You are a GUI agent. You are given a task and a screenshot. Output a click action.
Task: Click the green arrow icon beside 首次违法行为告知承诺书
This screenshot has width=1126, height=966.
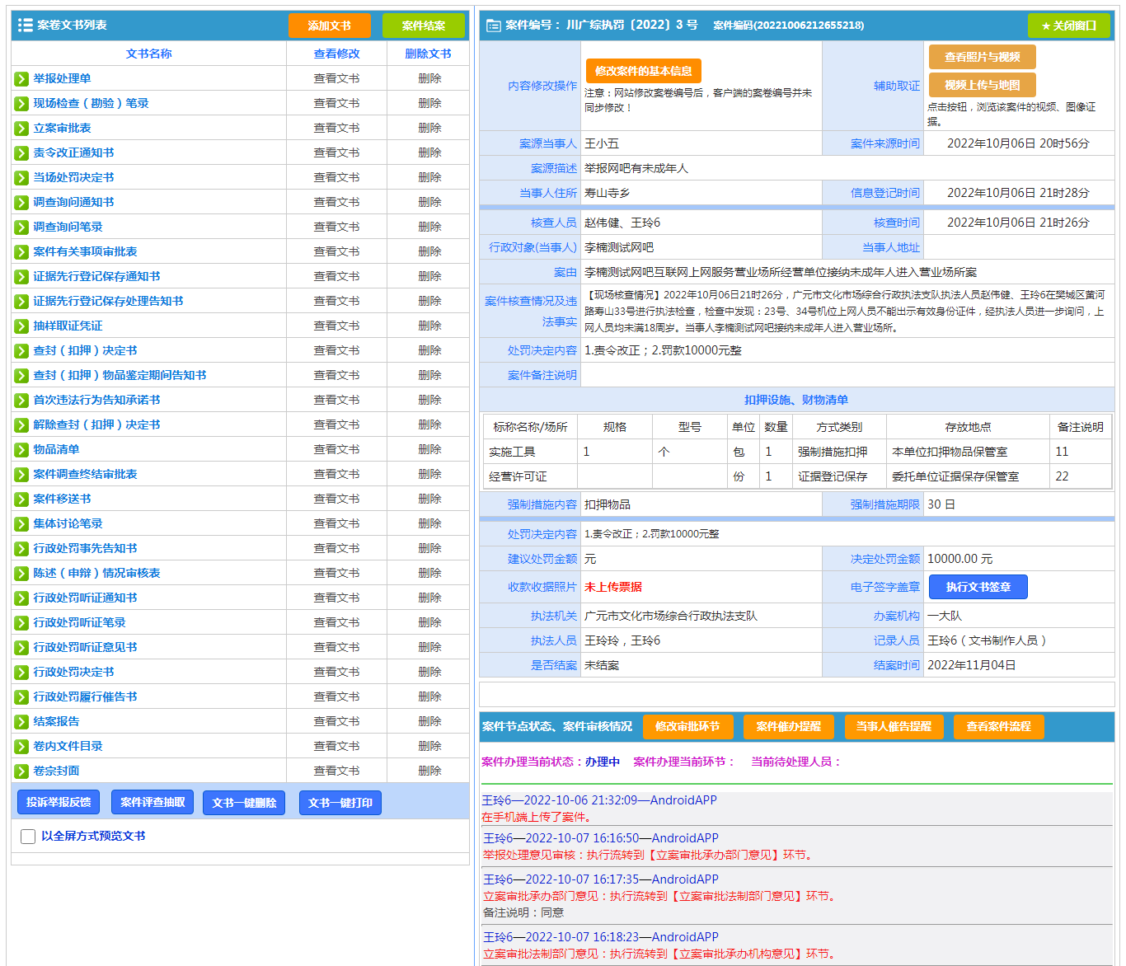pyautogui.click(x=21, y=401)
